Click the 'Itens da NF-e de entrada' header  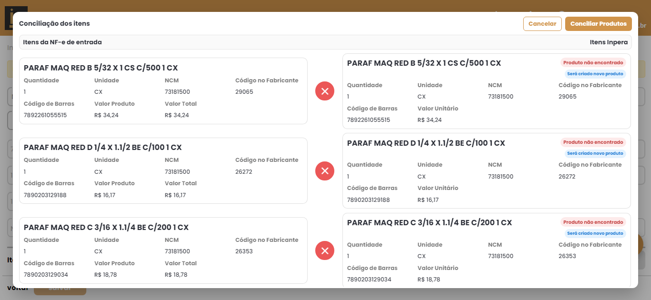pos(62,42)
